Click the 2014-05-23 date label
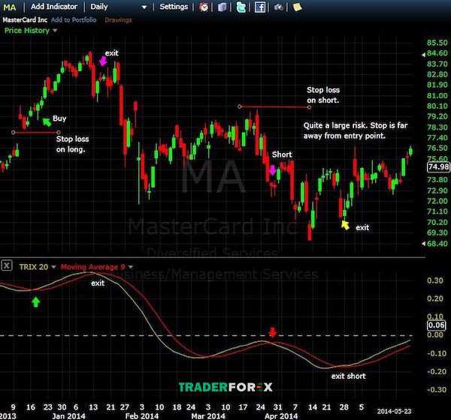This screenshot has width=451, height=420. coord(394,412)
